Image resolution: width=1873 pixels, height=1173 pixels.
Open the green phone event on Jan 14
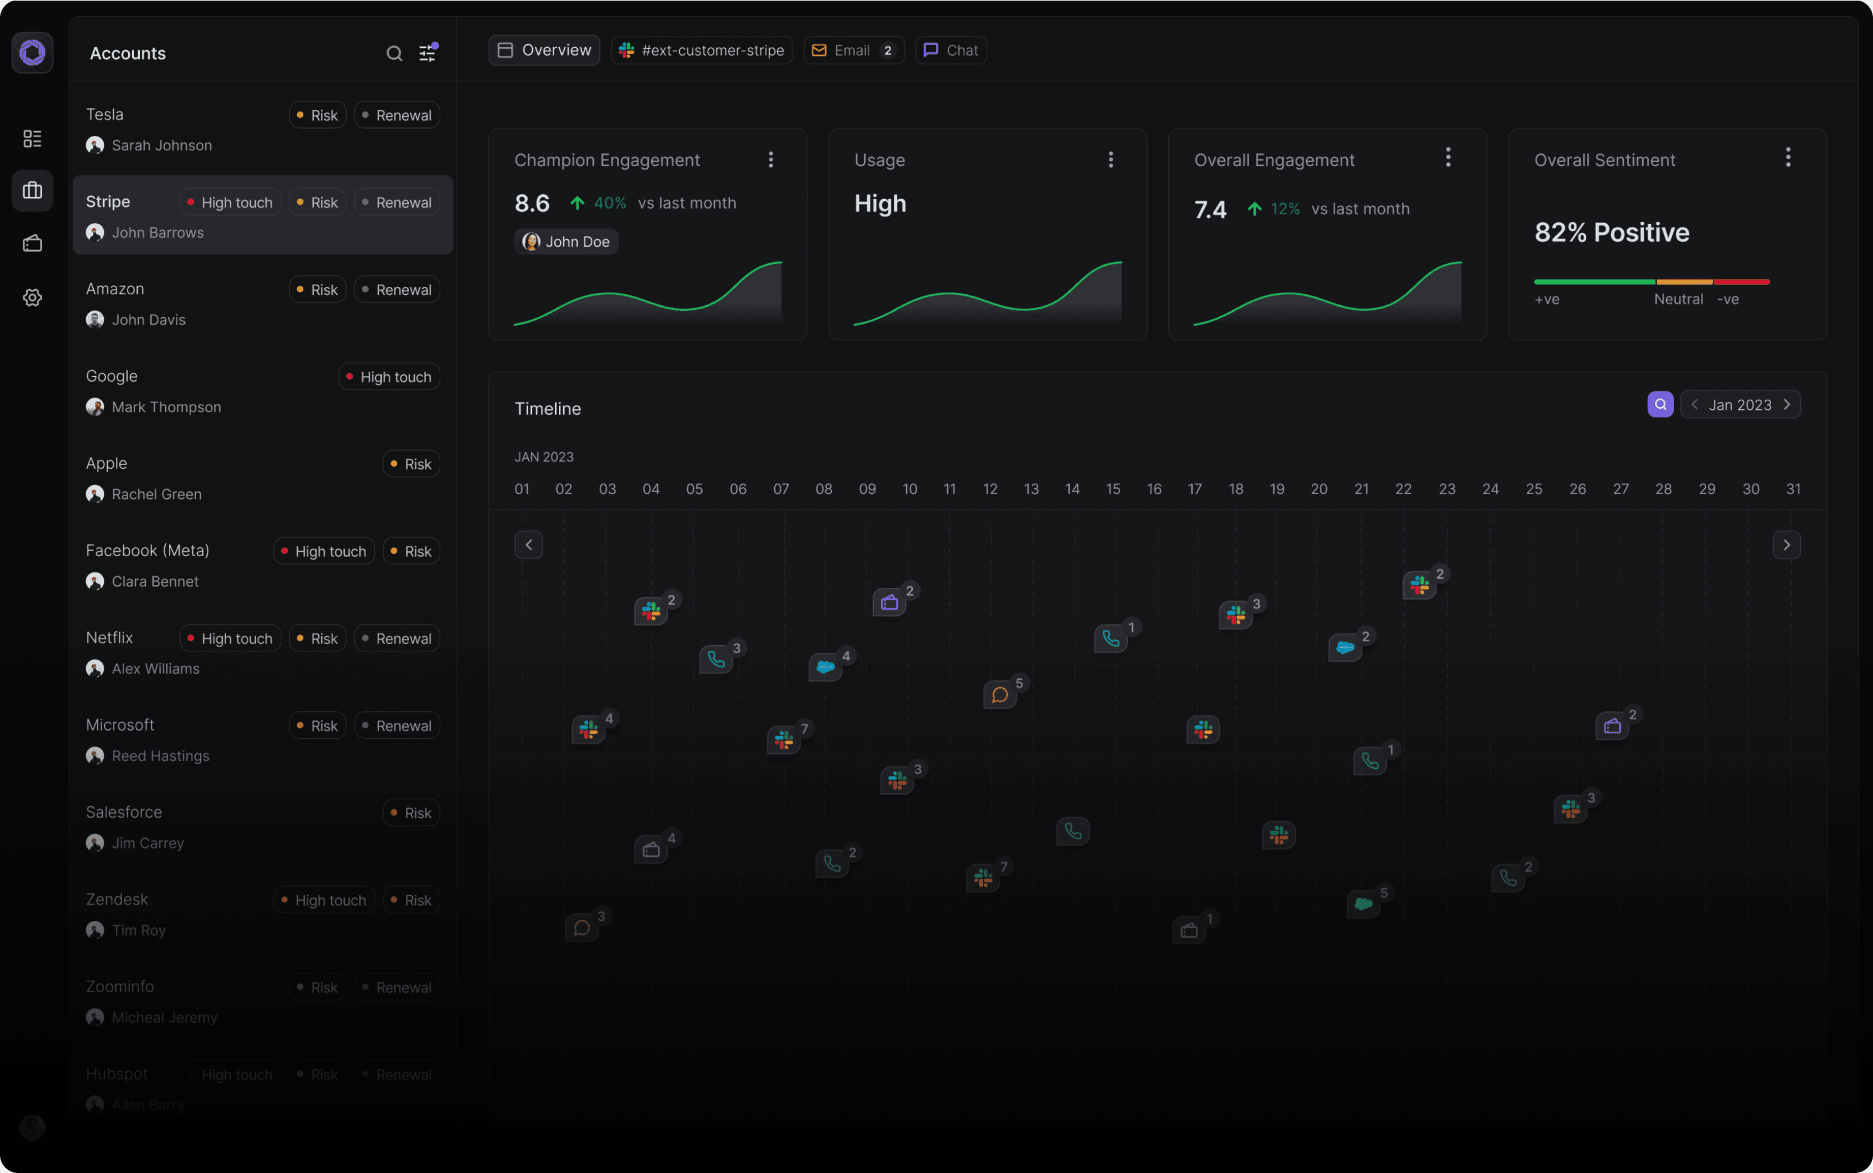click(1073, 832)
